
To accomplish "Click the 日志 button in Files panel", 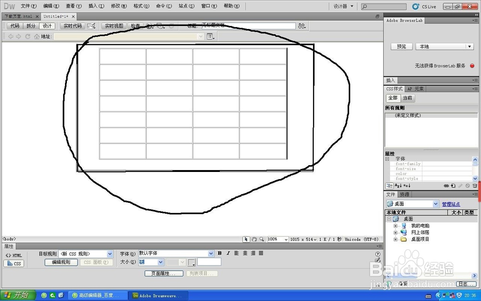I will coord(466,284).
